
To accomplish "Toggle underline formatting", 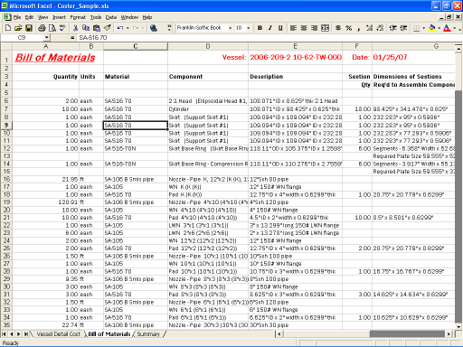I will tap(280, 28).
